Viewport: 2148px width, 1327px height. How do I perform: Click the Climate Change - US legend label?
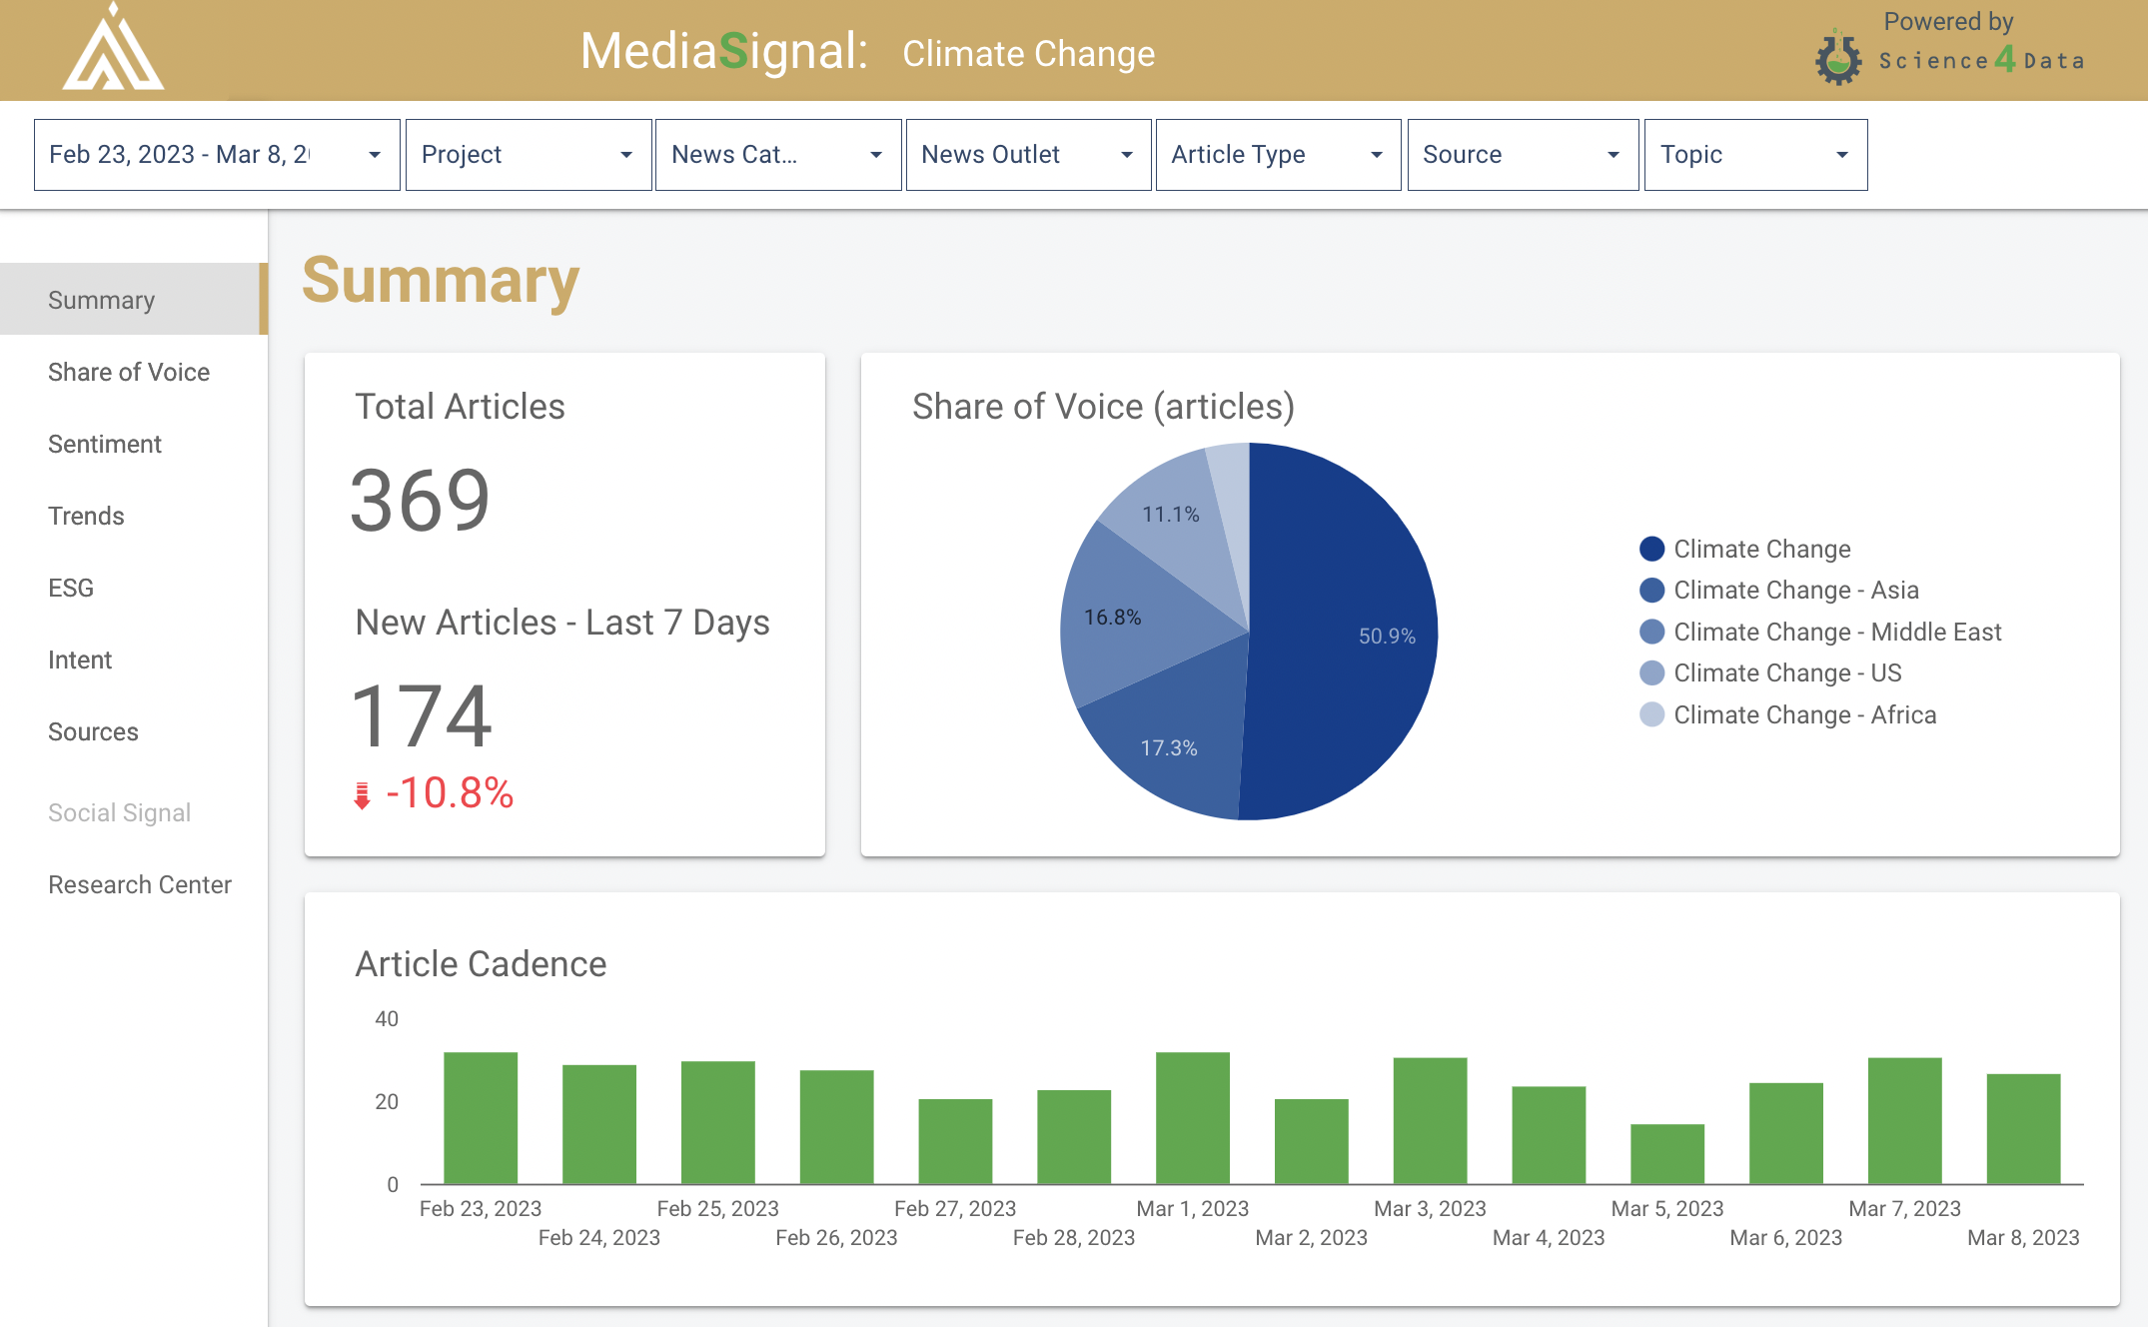click(x=1787, y=672)
